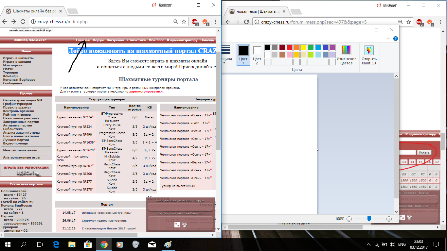Screen dimensions: 447x251
Task: Open Paint help question mark icon
Action: (395, 39)
